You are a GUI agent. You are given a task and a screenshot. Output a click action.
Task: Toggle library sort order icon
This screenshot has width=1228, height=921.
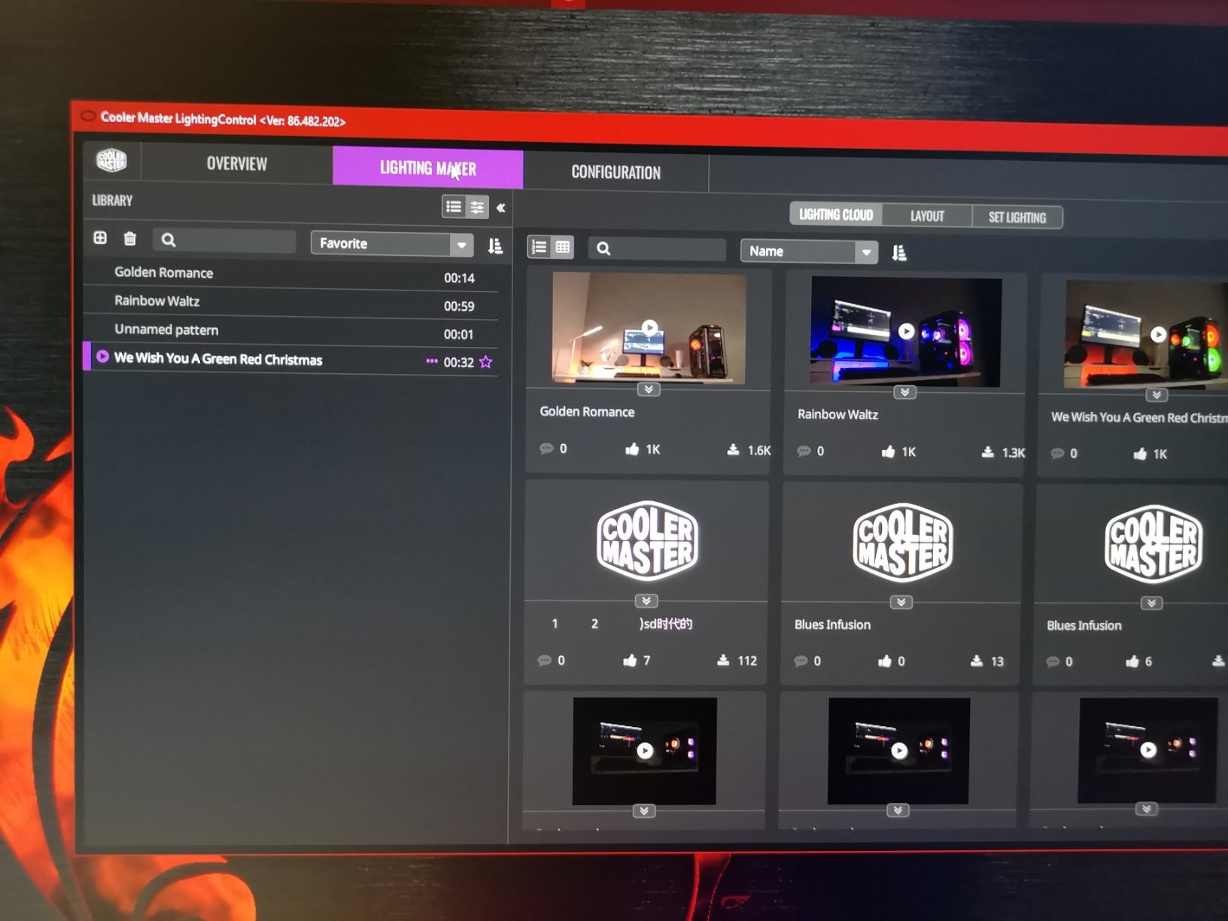(495, 245)
